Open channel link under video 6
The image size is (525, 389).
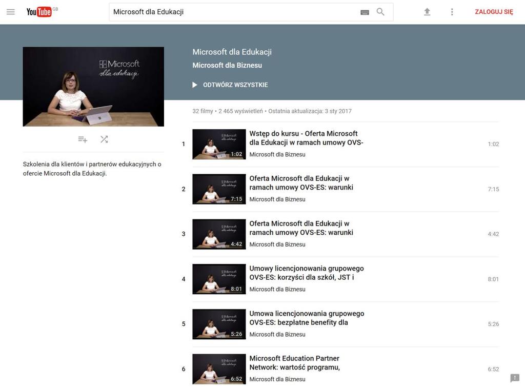click(277, 379)
